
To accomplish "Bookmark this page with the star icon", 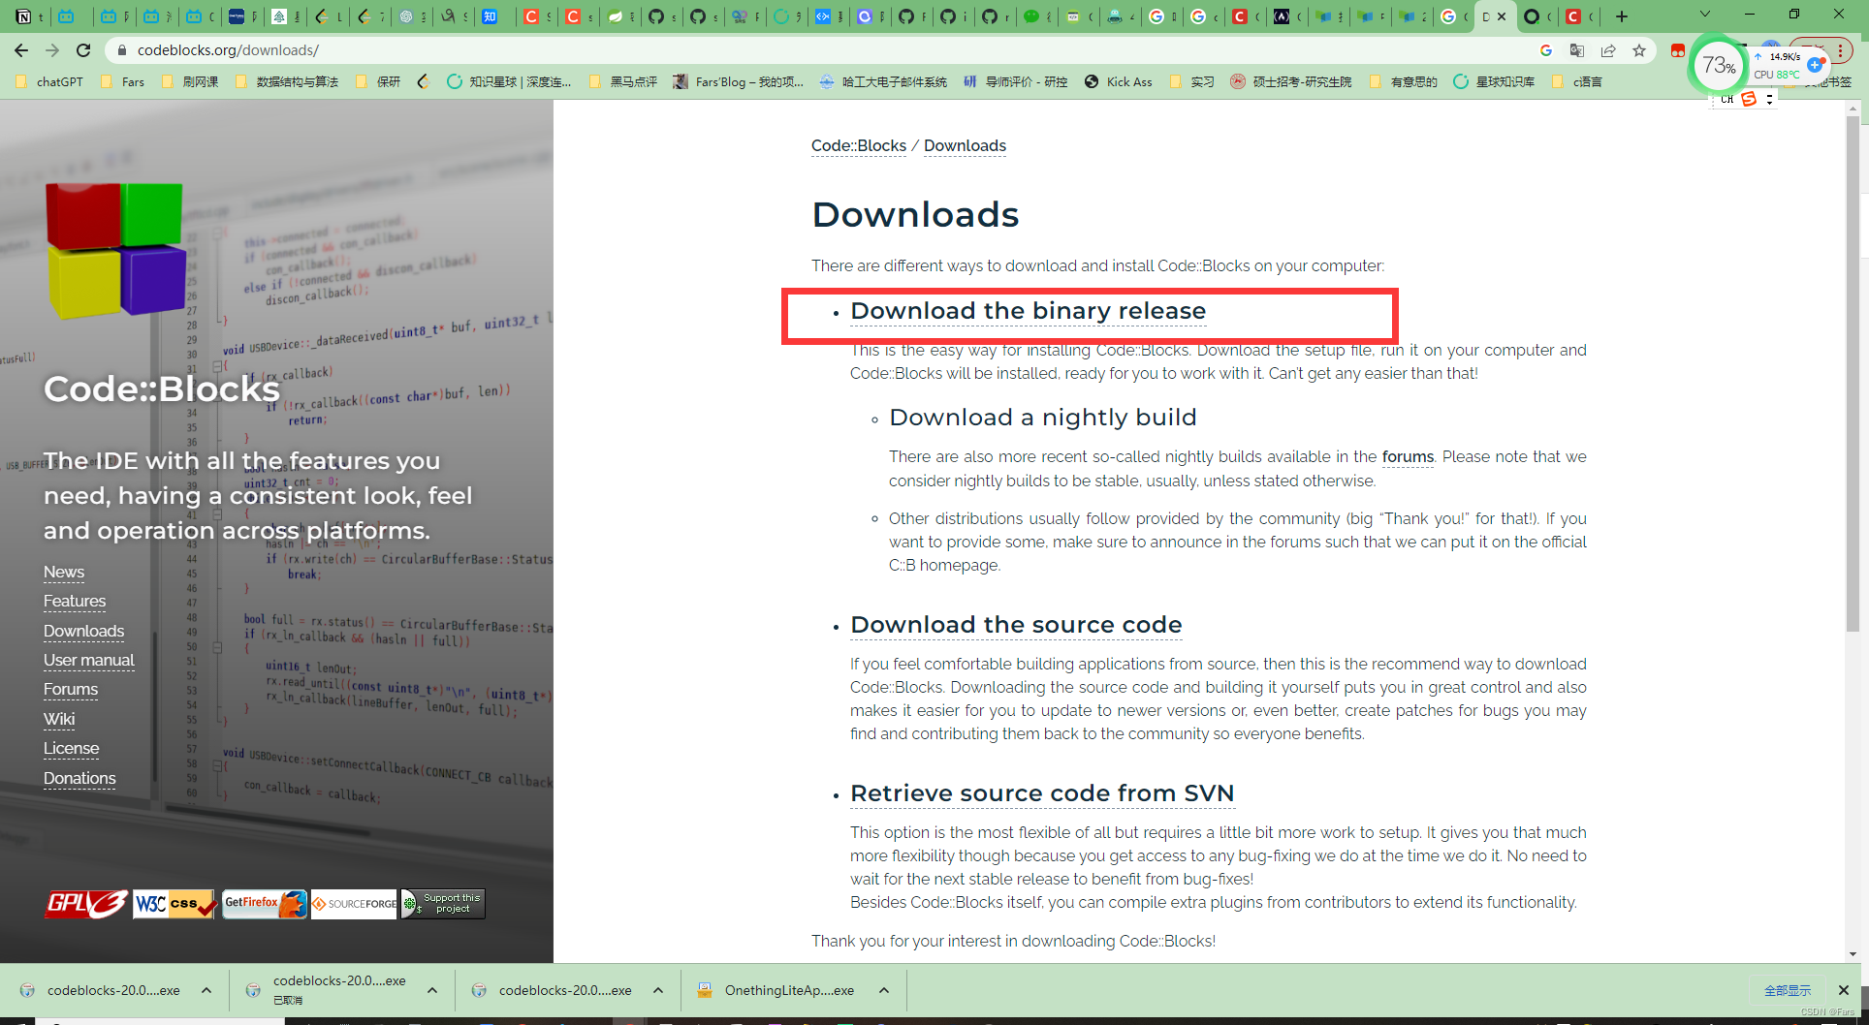I will [x=1639, y=50].
